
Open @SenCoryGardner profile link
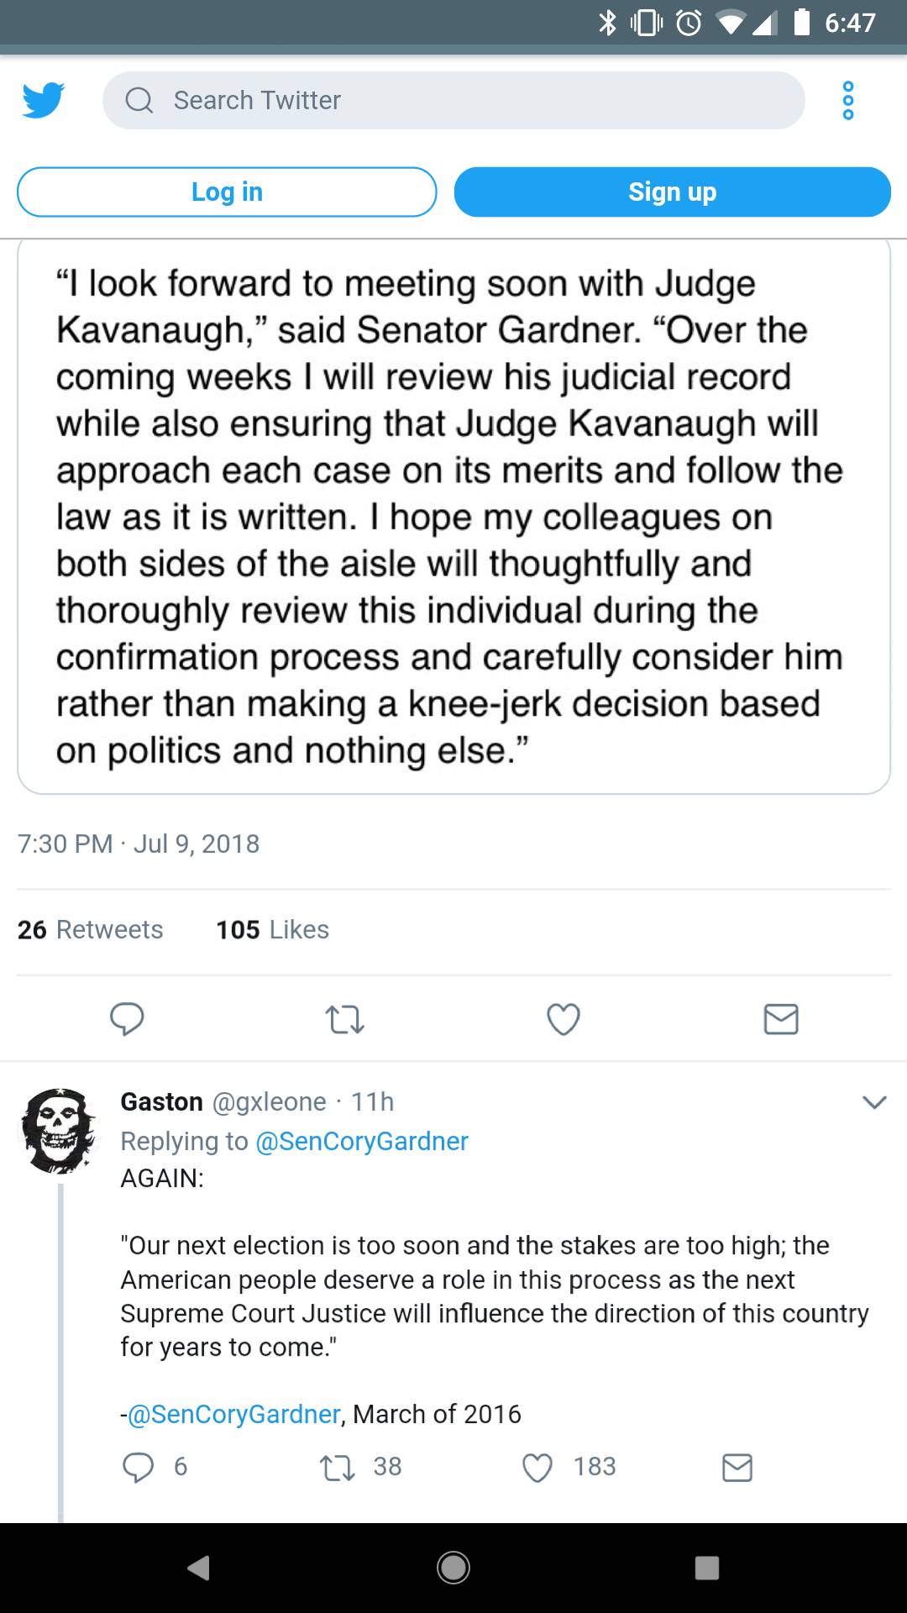361,1140
